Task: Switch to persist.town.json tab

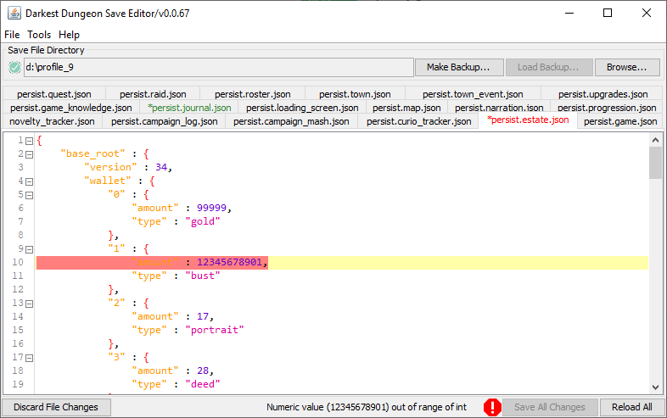Action: 355,94
